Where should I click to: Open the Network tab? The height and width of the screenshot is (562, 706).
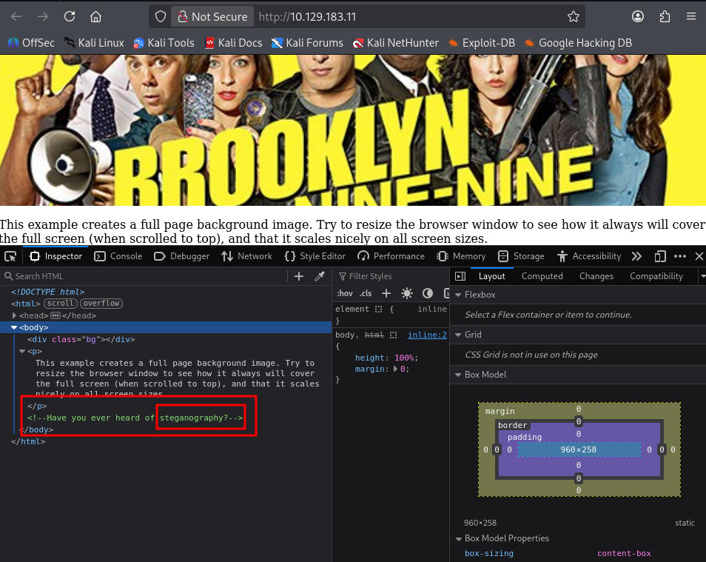tap(246, 256)
